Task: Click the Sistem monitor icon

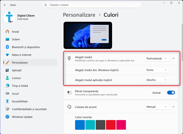Action: (x=7, y=39)
